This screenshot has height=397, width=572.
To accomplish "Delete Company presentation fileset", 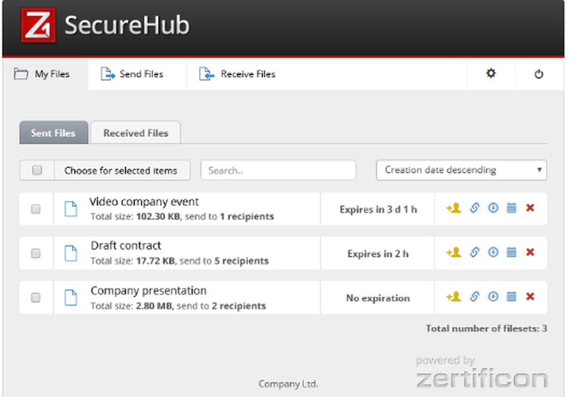I will [x=530, y=296].
